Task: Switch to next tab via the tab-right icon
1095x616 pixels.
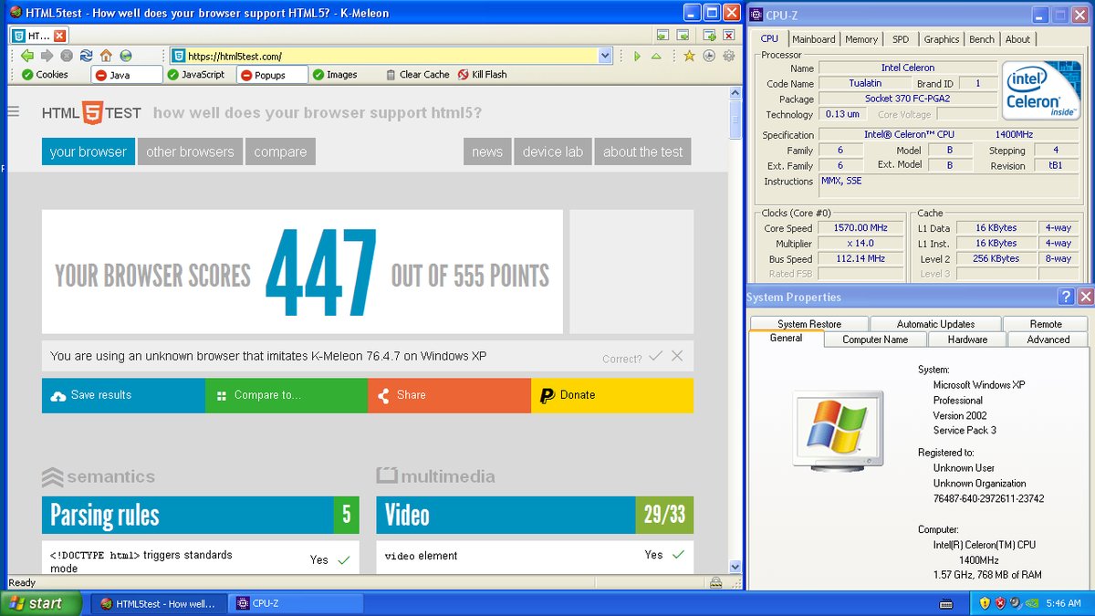Action: (x=683, y=36)
